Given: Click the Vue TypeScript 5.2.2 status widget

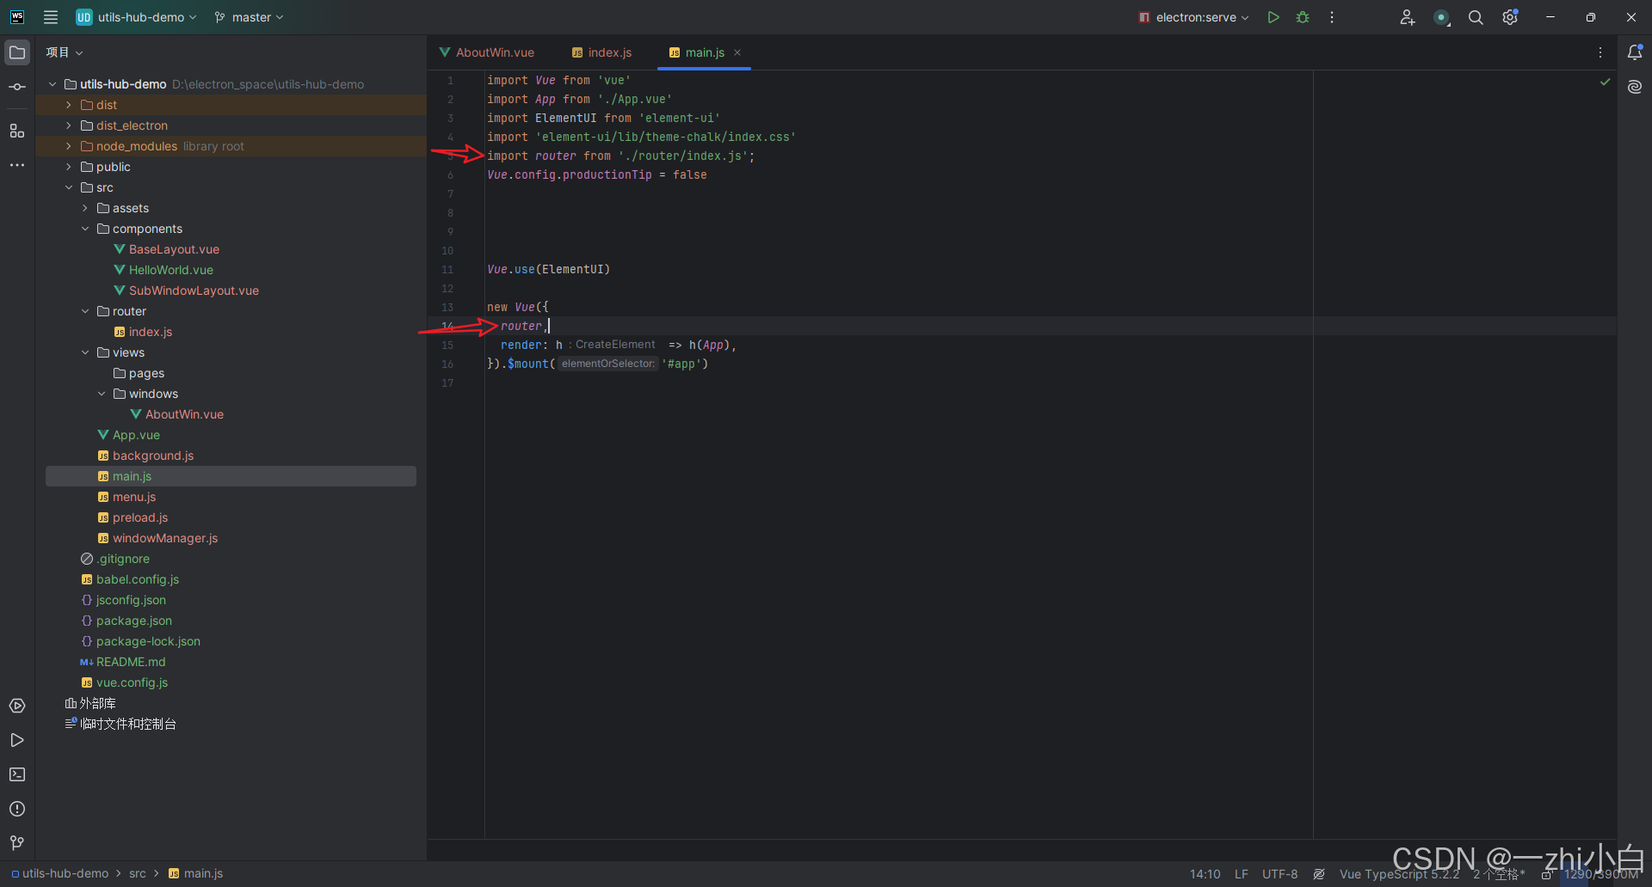Looking at the screenshot, I should click(x=1399, y=874).
